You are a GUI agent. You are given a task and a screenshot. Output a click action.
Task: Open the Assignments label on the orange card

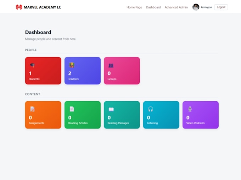click(x=37, y=123)
